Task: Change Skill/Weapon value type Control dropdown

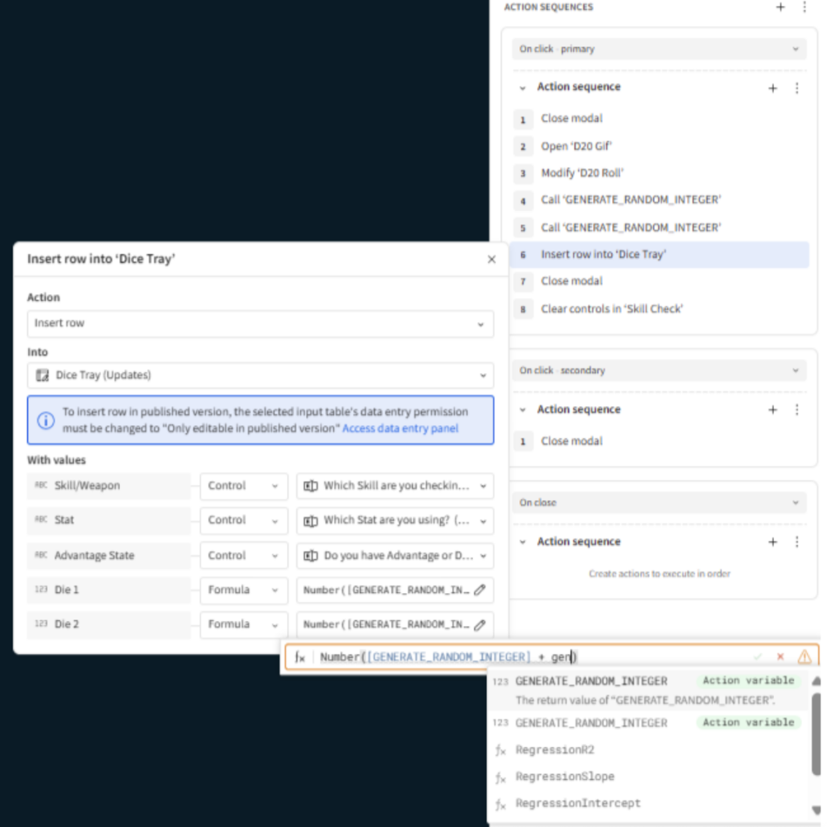Action: tap(243, 486)
